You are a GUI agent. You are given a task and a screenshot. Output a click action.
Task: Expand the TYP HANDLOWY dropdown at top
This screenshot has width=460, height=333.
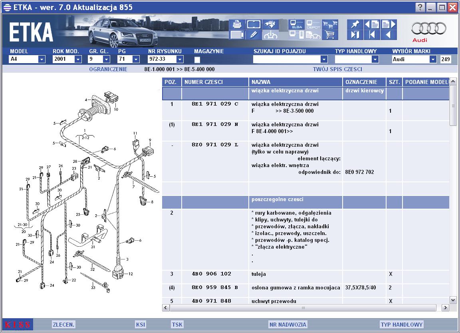click(x=375, y=59)
